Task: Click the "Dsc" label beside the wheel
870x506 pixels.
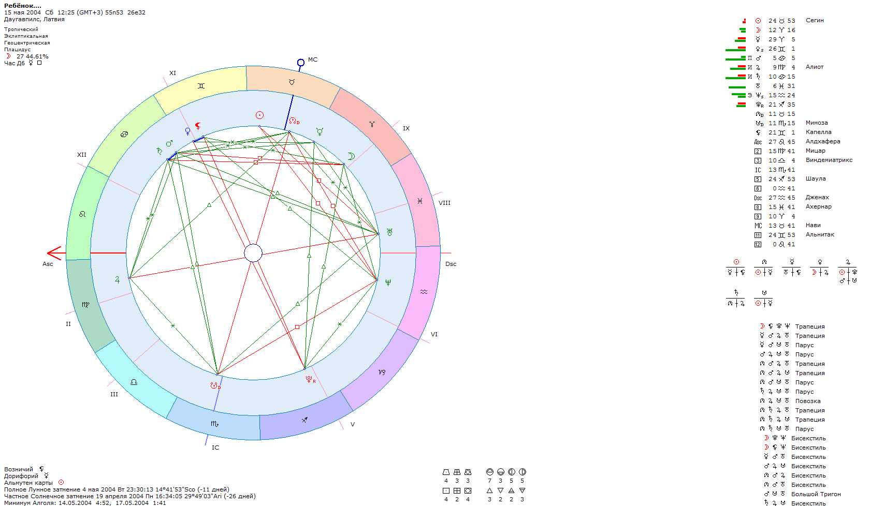Action: (x=451, y=264)
